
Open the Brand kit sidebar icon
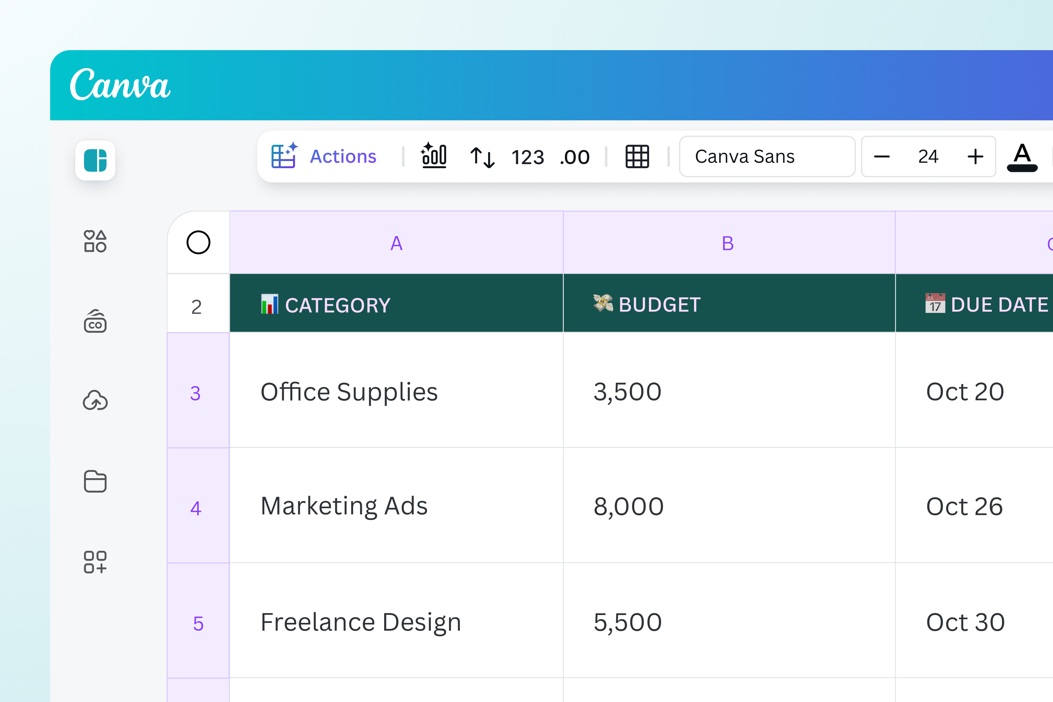point(95,321)
